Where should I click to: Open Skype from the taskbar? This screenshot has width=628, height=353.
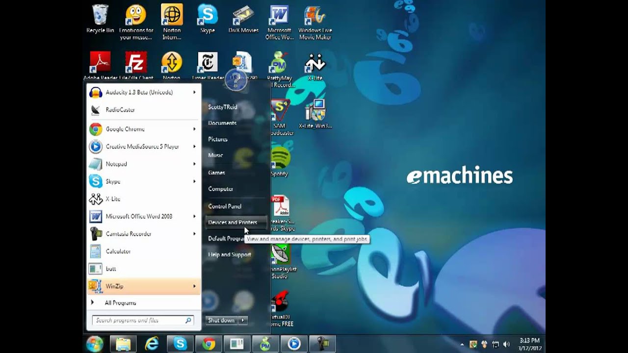pos(180,344)
